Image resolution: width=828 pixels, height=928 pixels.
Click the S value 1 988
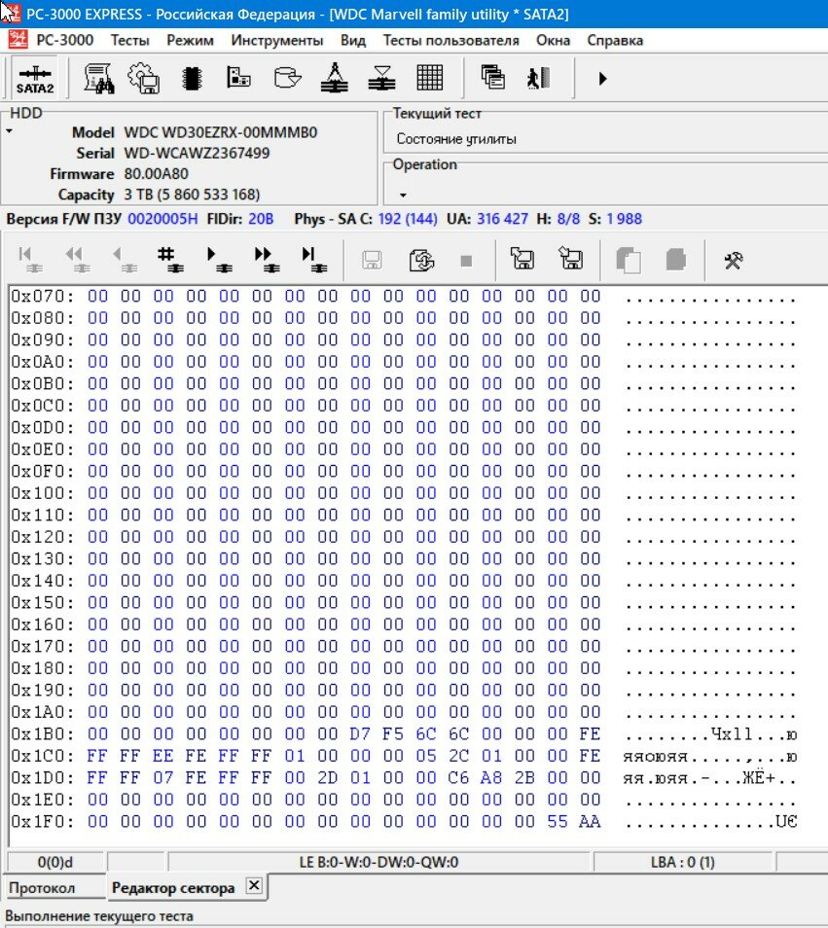624,219
